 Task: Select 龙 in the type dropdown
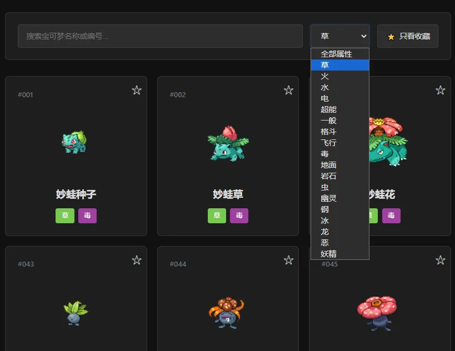pos(340,232)
